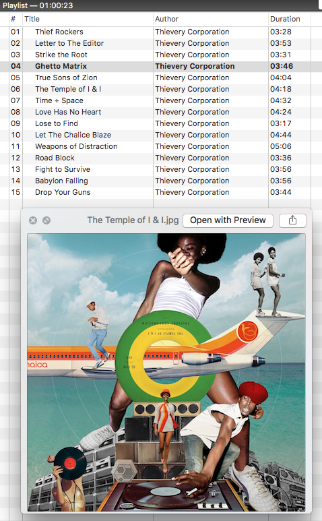Click the album cover image preview
The width and height of the screenshot is (322, 521).
tap(166, 372)
